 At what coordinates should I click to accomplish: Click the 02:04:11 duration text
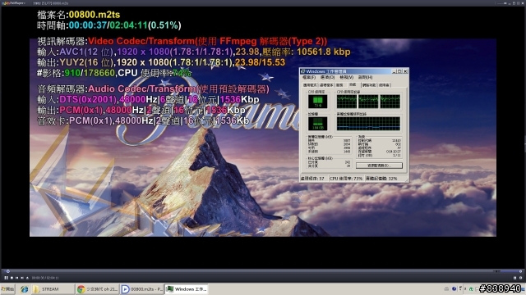coord(128,25)
